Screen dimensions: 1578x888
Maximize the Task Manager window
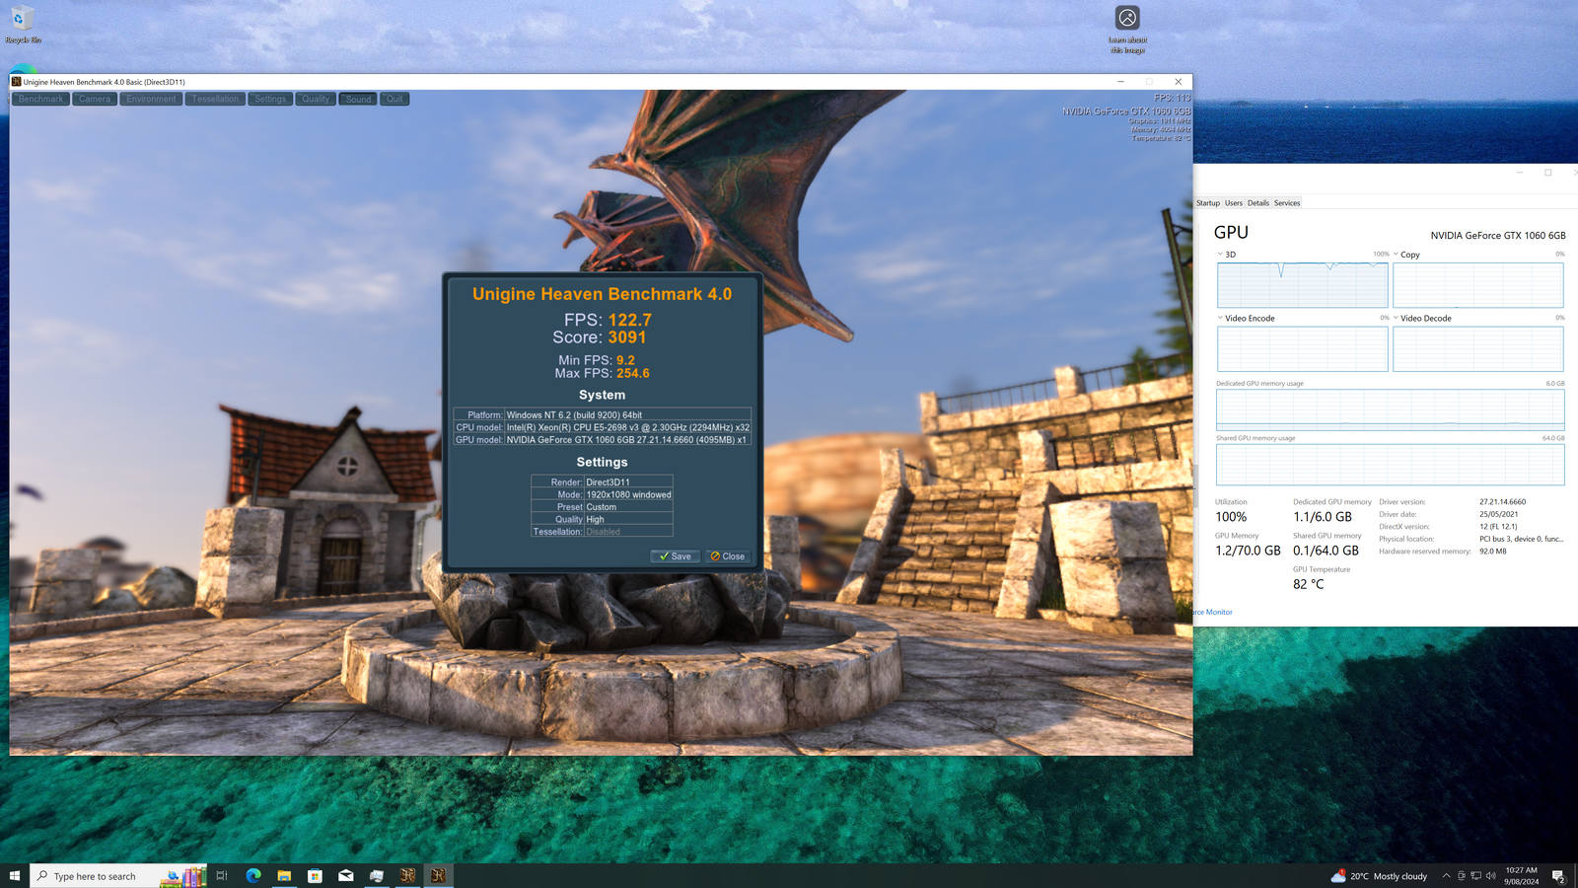[1548, 173]
